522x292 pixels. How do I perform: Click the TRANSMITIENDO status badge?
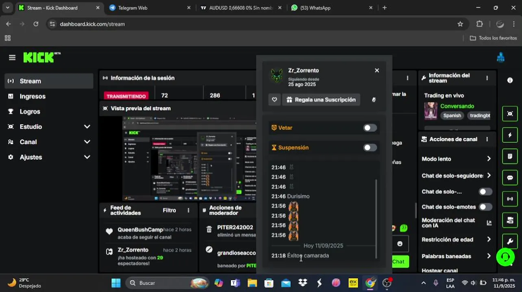coord(126,96)
